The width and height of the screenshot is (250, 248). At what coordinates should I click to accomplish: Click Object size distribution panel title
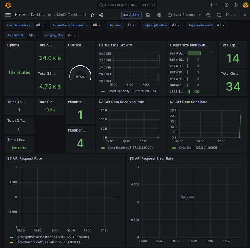coord(189,45)
